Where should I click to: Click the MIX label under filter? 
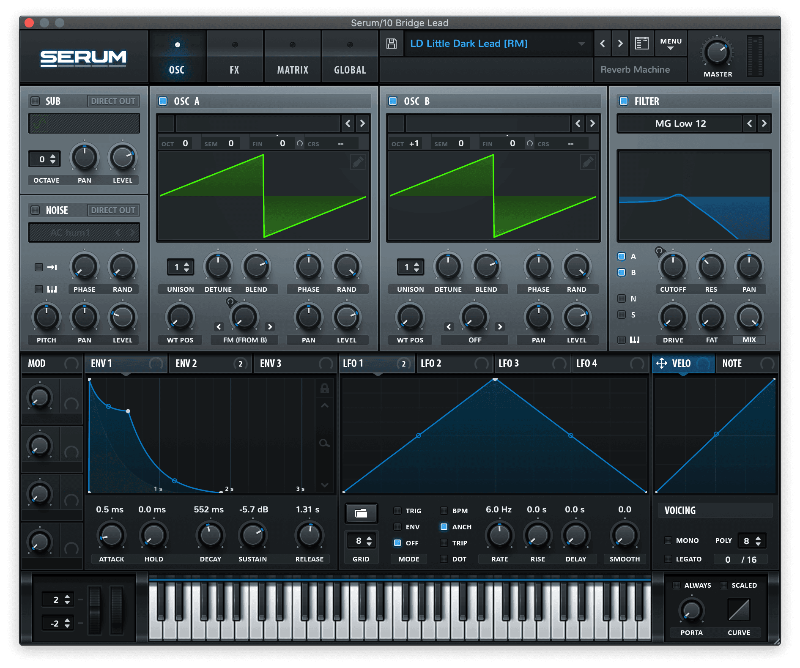coord(749,340)
